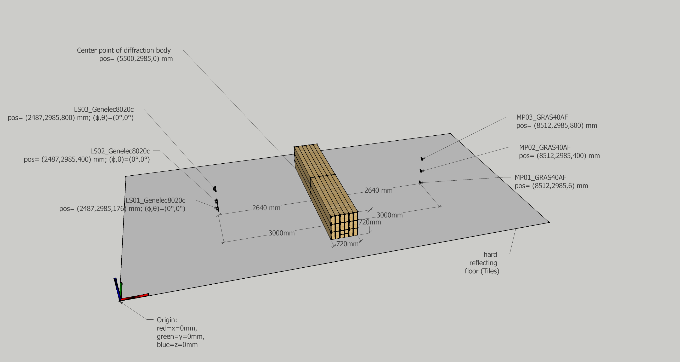Click the MP03 topmost microphone model
This screenshot has height=362, width=680.
click(x=422, y=159)
